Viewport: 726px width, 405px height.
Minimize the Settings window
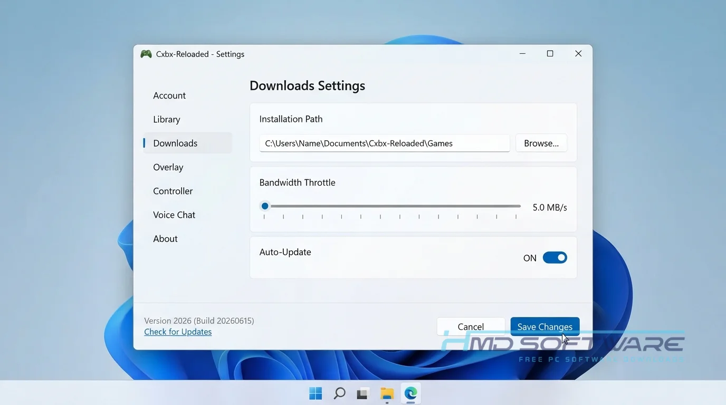click(x=522, y=54)
